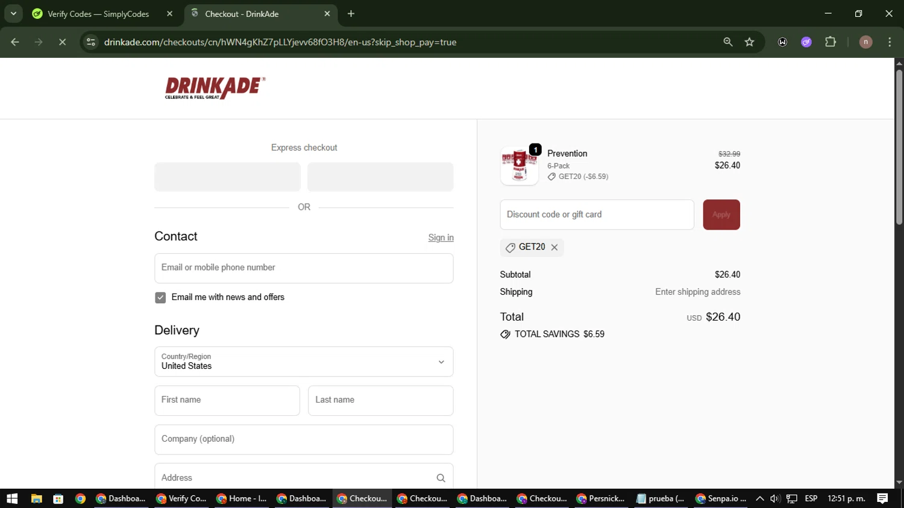Click the purple extension icon

(806, 42)
